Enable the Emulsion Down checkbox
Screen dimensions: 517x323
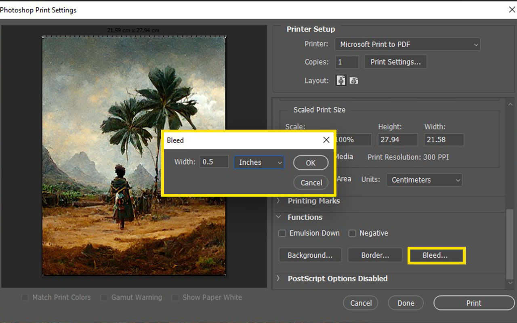point(282,233)
